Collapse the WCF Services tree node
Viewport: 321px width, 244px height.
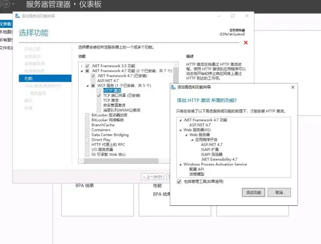(x=87, y=86)
